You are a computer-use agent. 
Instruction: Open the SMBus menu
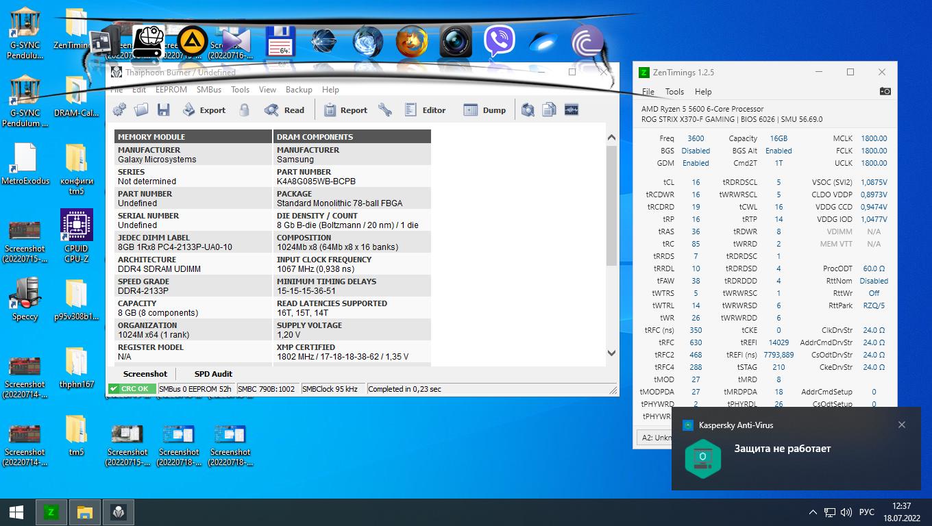[x=209, y=90]
